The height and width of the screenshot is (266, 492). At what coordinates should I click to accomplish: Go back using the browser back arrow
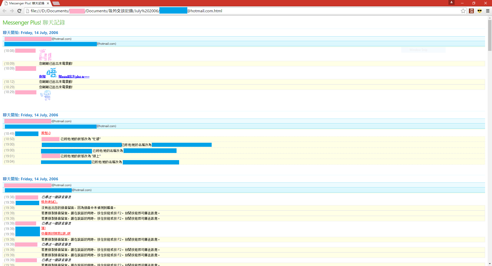[x=4, y=11]
